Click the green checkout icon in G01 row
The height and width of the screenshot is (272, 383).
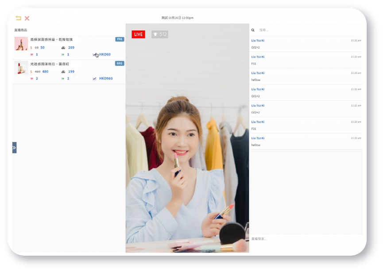pyautogui.click(x=63, y=78)
